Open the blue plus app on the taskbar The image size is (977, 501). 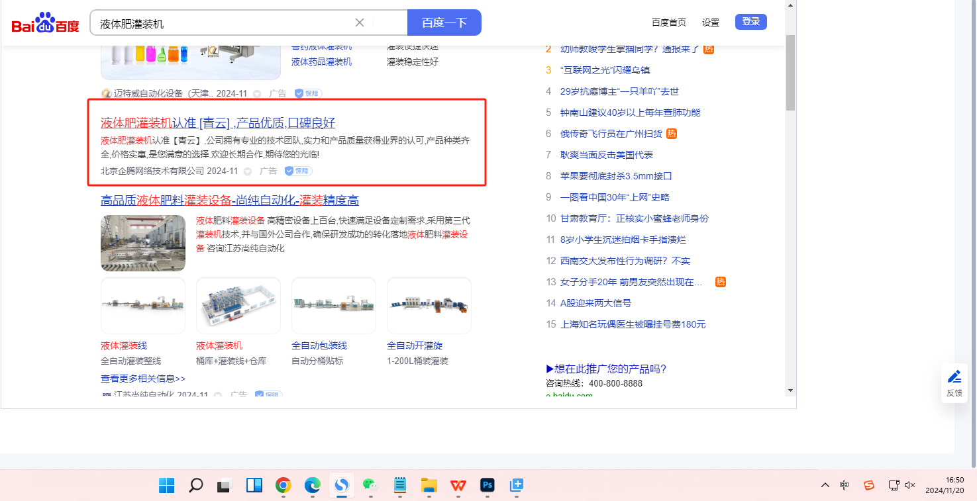pyautogui.click(x=517, y=485)
